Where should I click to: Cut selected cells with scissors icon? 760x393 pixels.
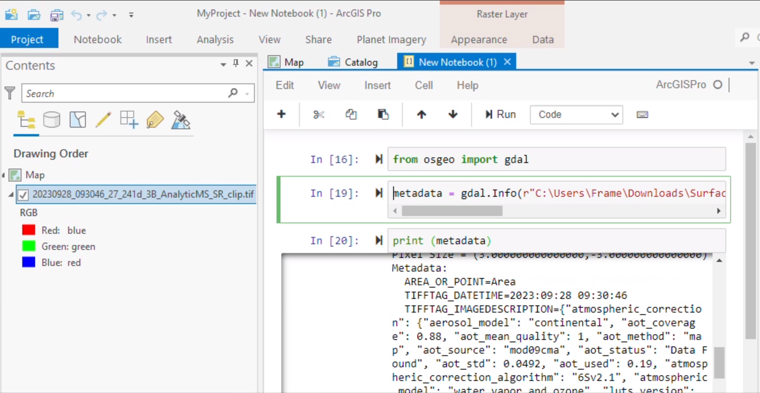pos(319,114)
